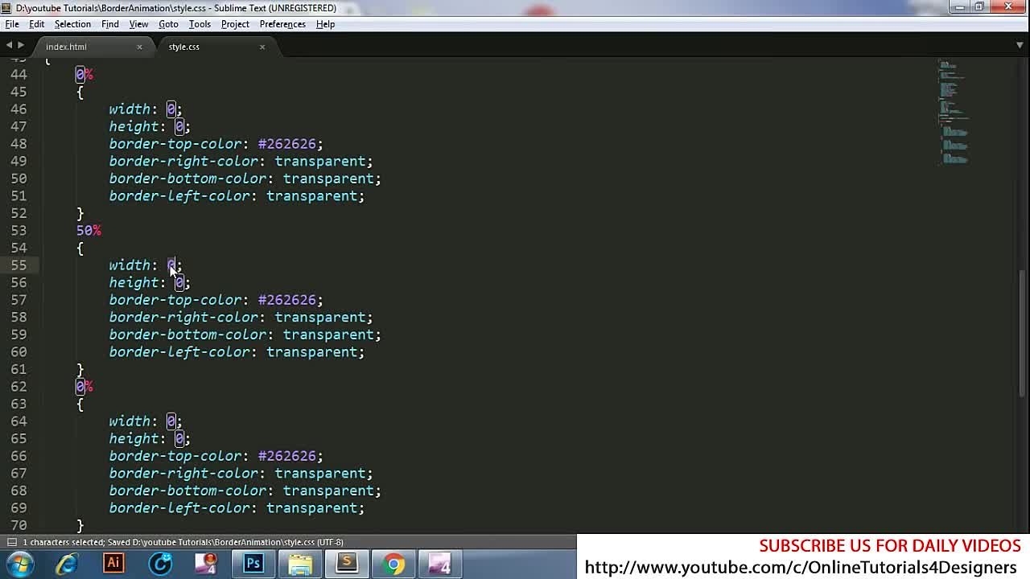Viewport: 1030px width, 579px height.
Task: Click the minimap code preview
Action: 953,112
